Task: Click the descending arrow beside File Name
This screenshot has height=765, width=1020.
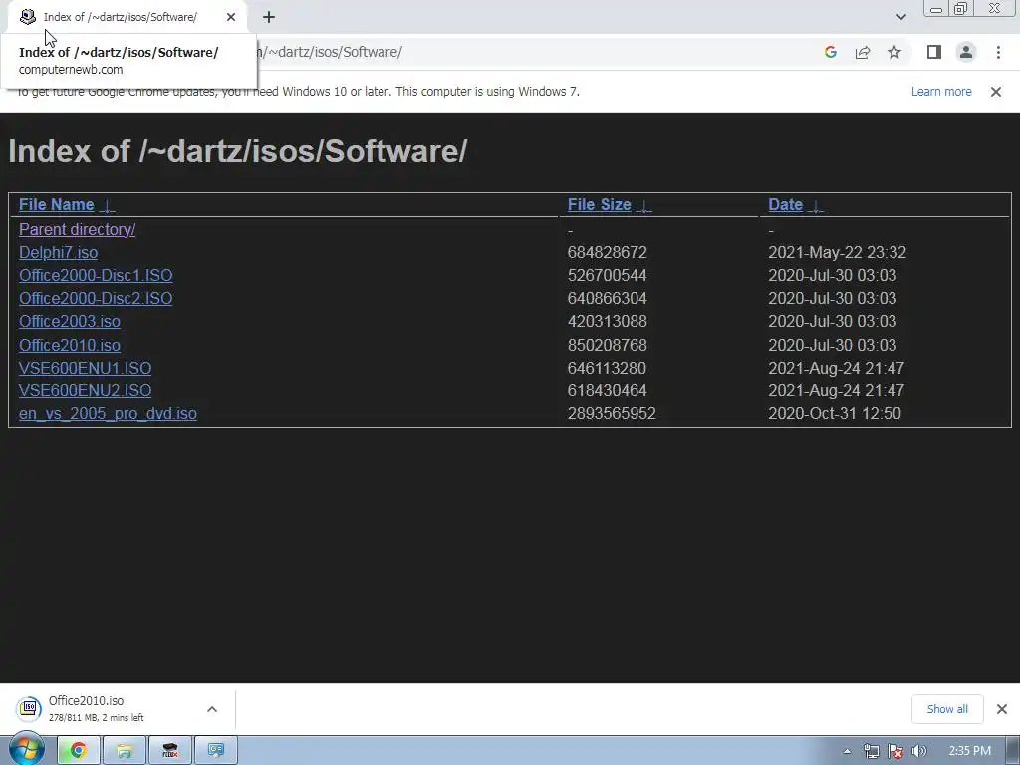Action: [x=108, y=206]
